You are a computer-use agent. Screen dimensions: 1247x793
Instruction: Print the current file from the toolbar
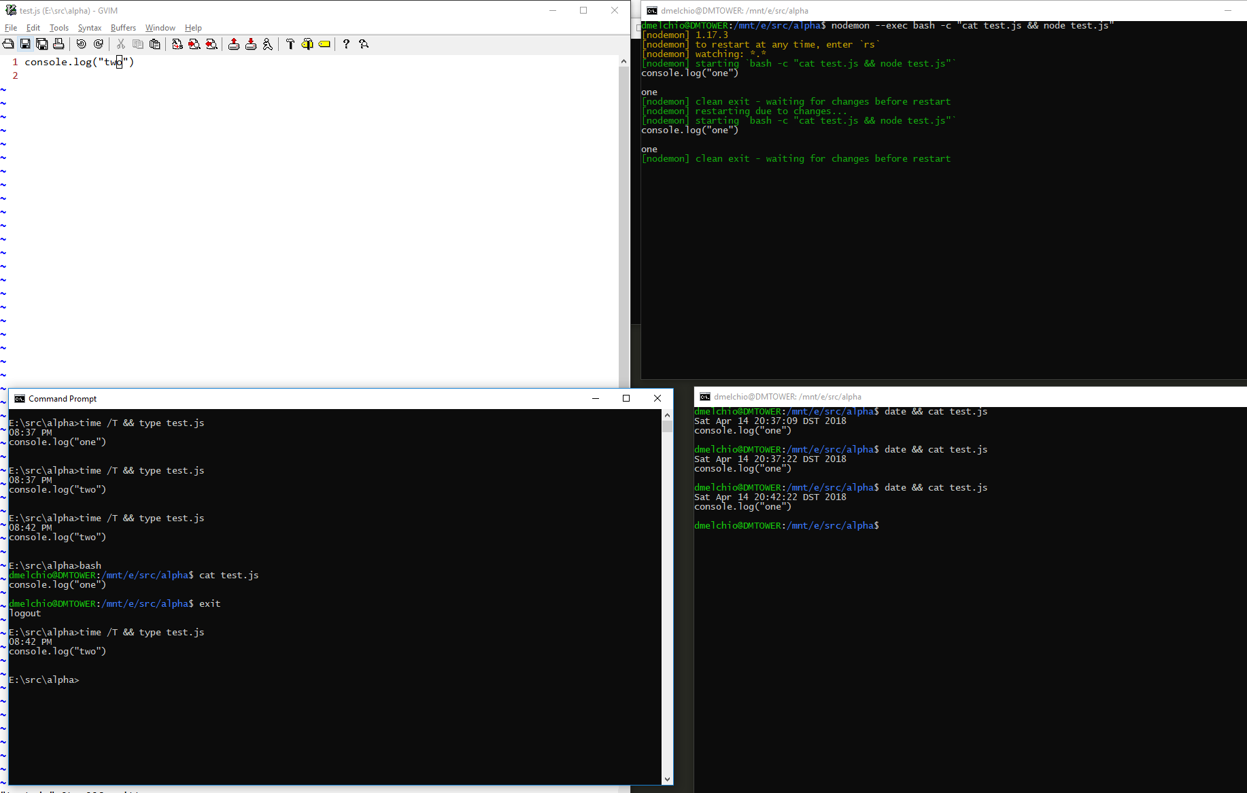[x=58, y=43]
